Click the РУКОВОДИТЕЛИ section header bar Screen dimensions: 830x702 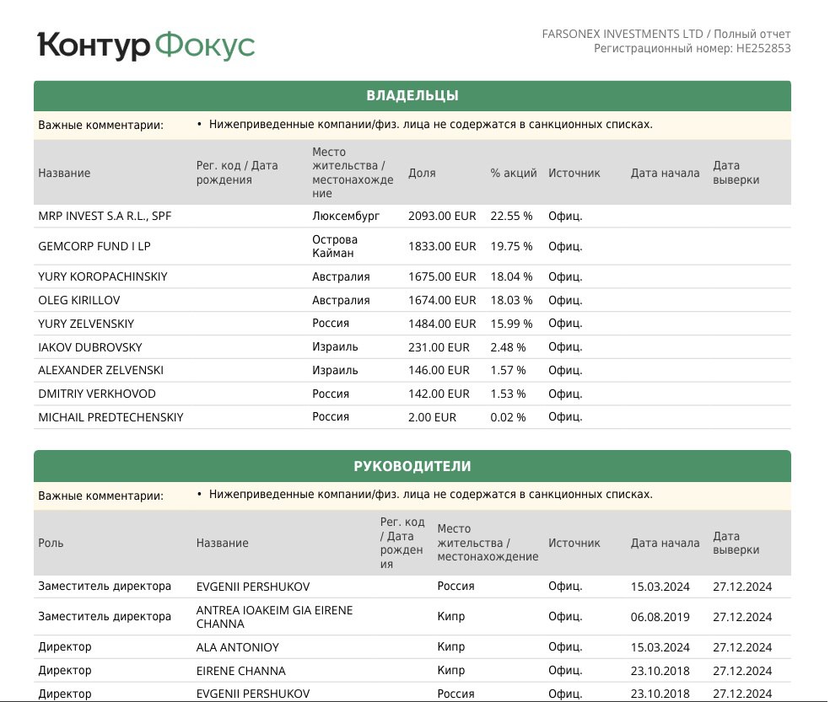[x=412, y=465]
